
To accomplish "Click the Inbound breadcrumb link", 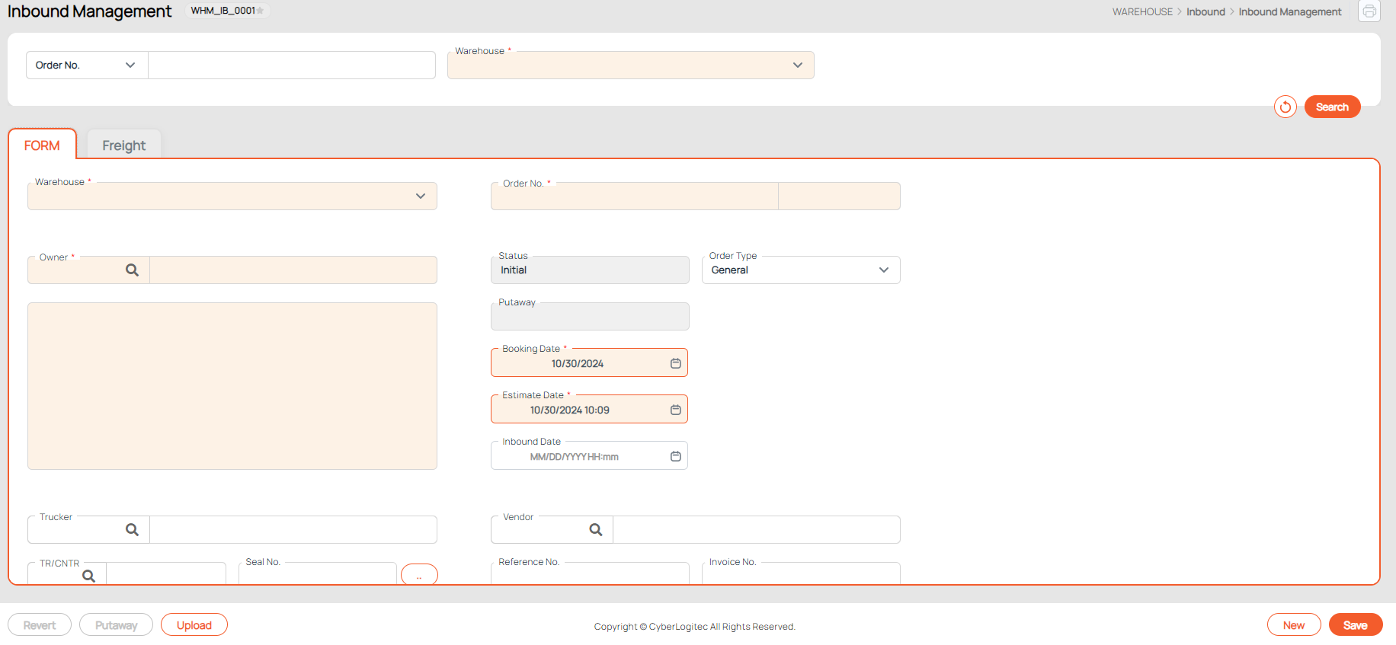I will coord(1205,12).
